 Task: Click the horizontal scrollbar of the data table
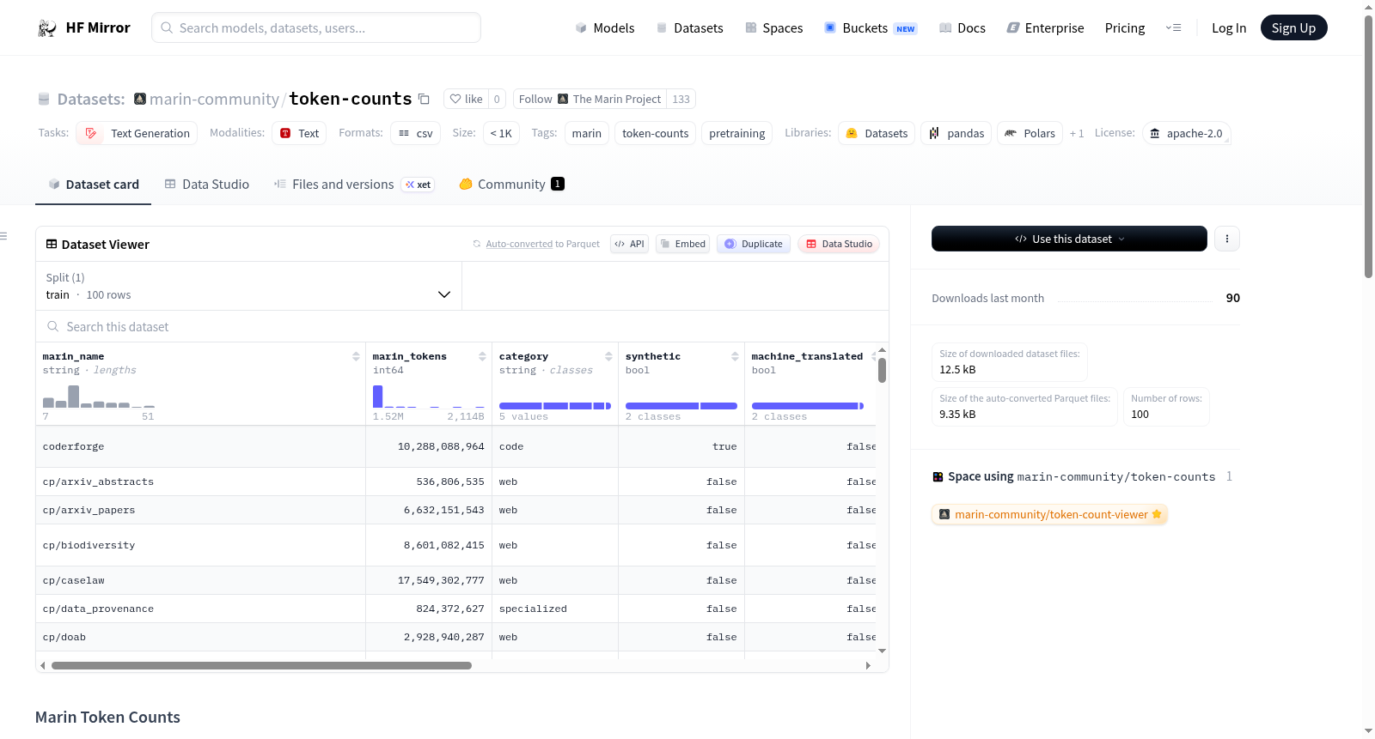261,665
